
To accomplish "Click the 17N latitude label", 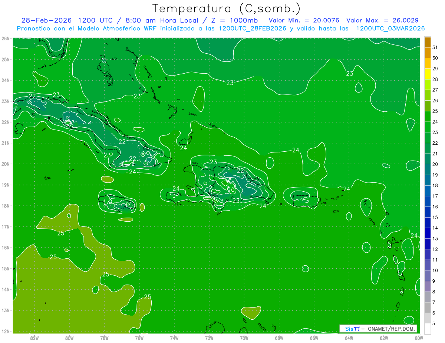I will [5, 226].
